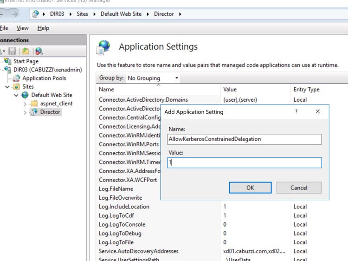The image size is (348, 261).
Task: Open the View menu
Action: point(22,28)
